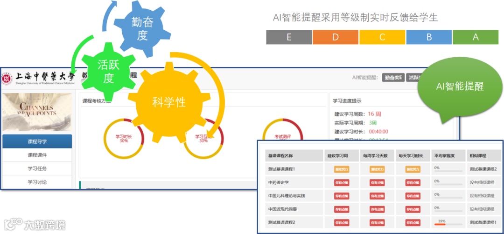The width and height of the screenshot is (504, 234).
Task: Click the 建议学习时长 00:40:00 value
Action: 378,132
